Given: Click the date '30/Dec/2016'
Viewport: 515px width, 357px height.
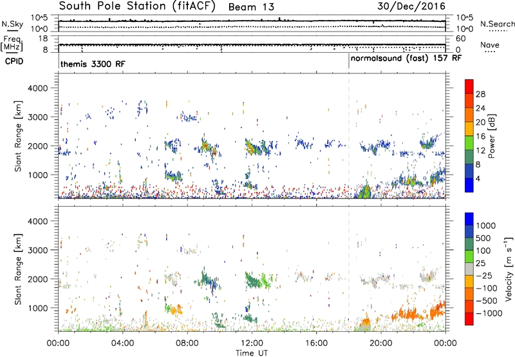Looking at the screenshot, I should 411,6.
